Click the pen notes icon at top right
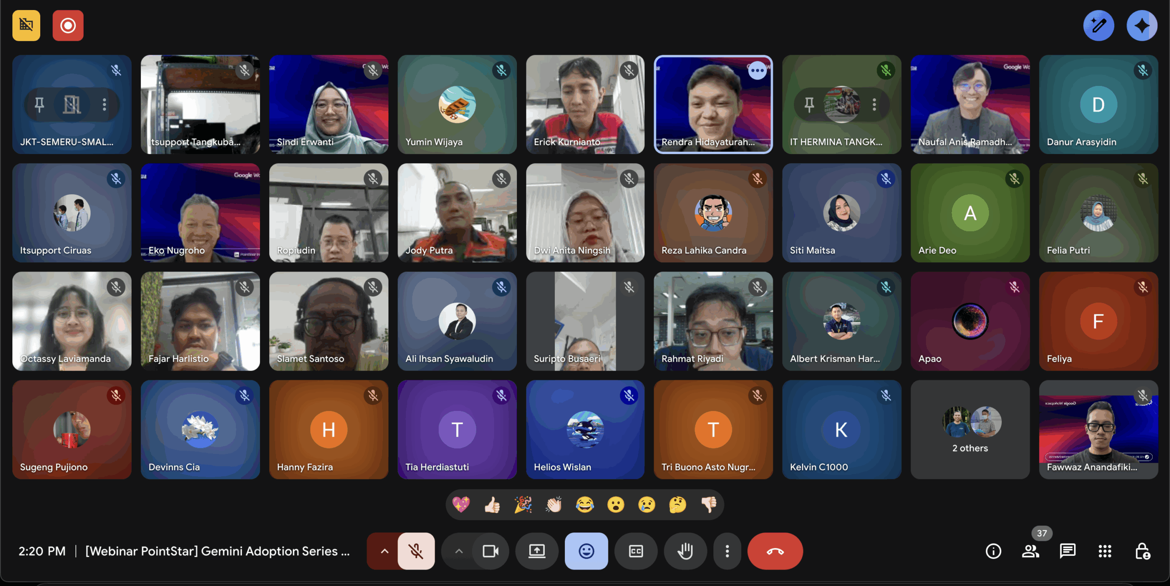The width and height of the screenshot is (1170, 586). [x=1098, y=26]
